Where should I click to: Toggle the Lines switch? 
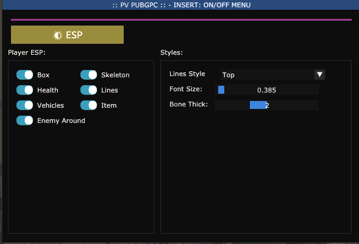pyautogui.click(x=89, y=90)
